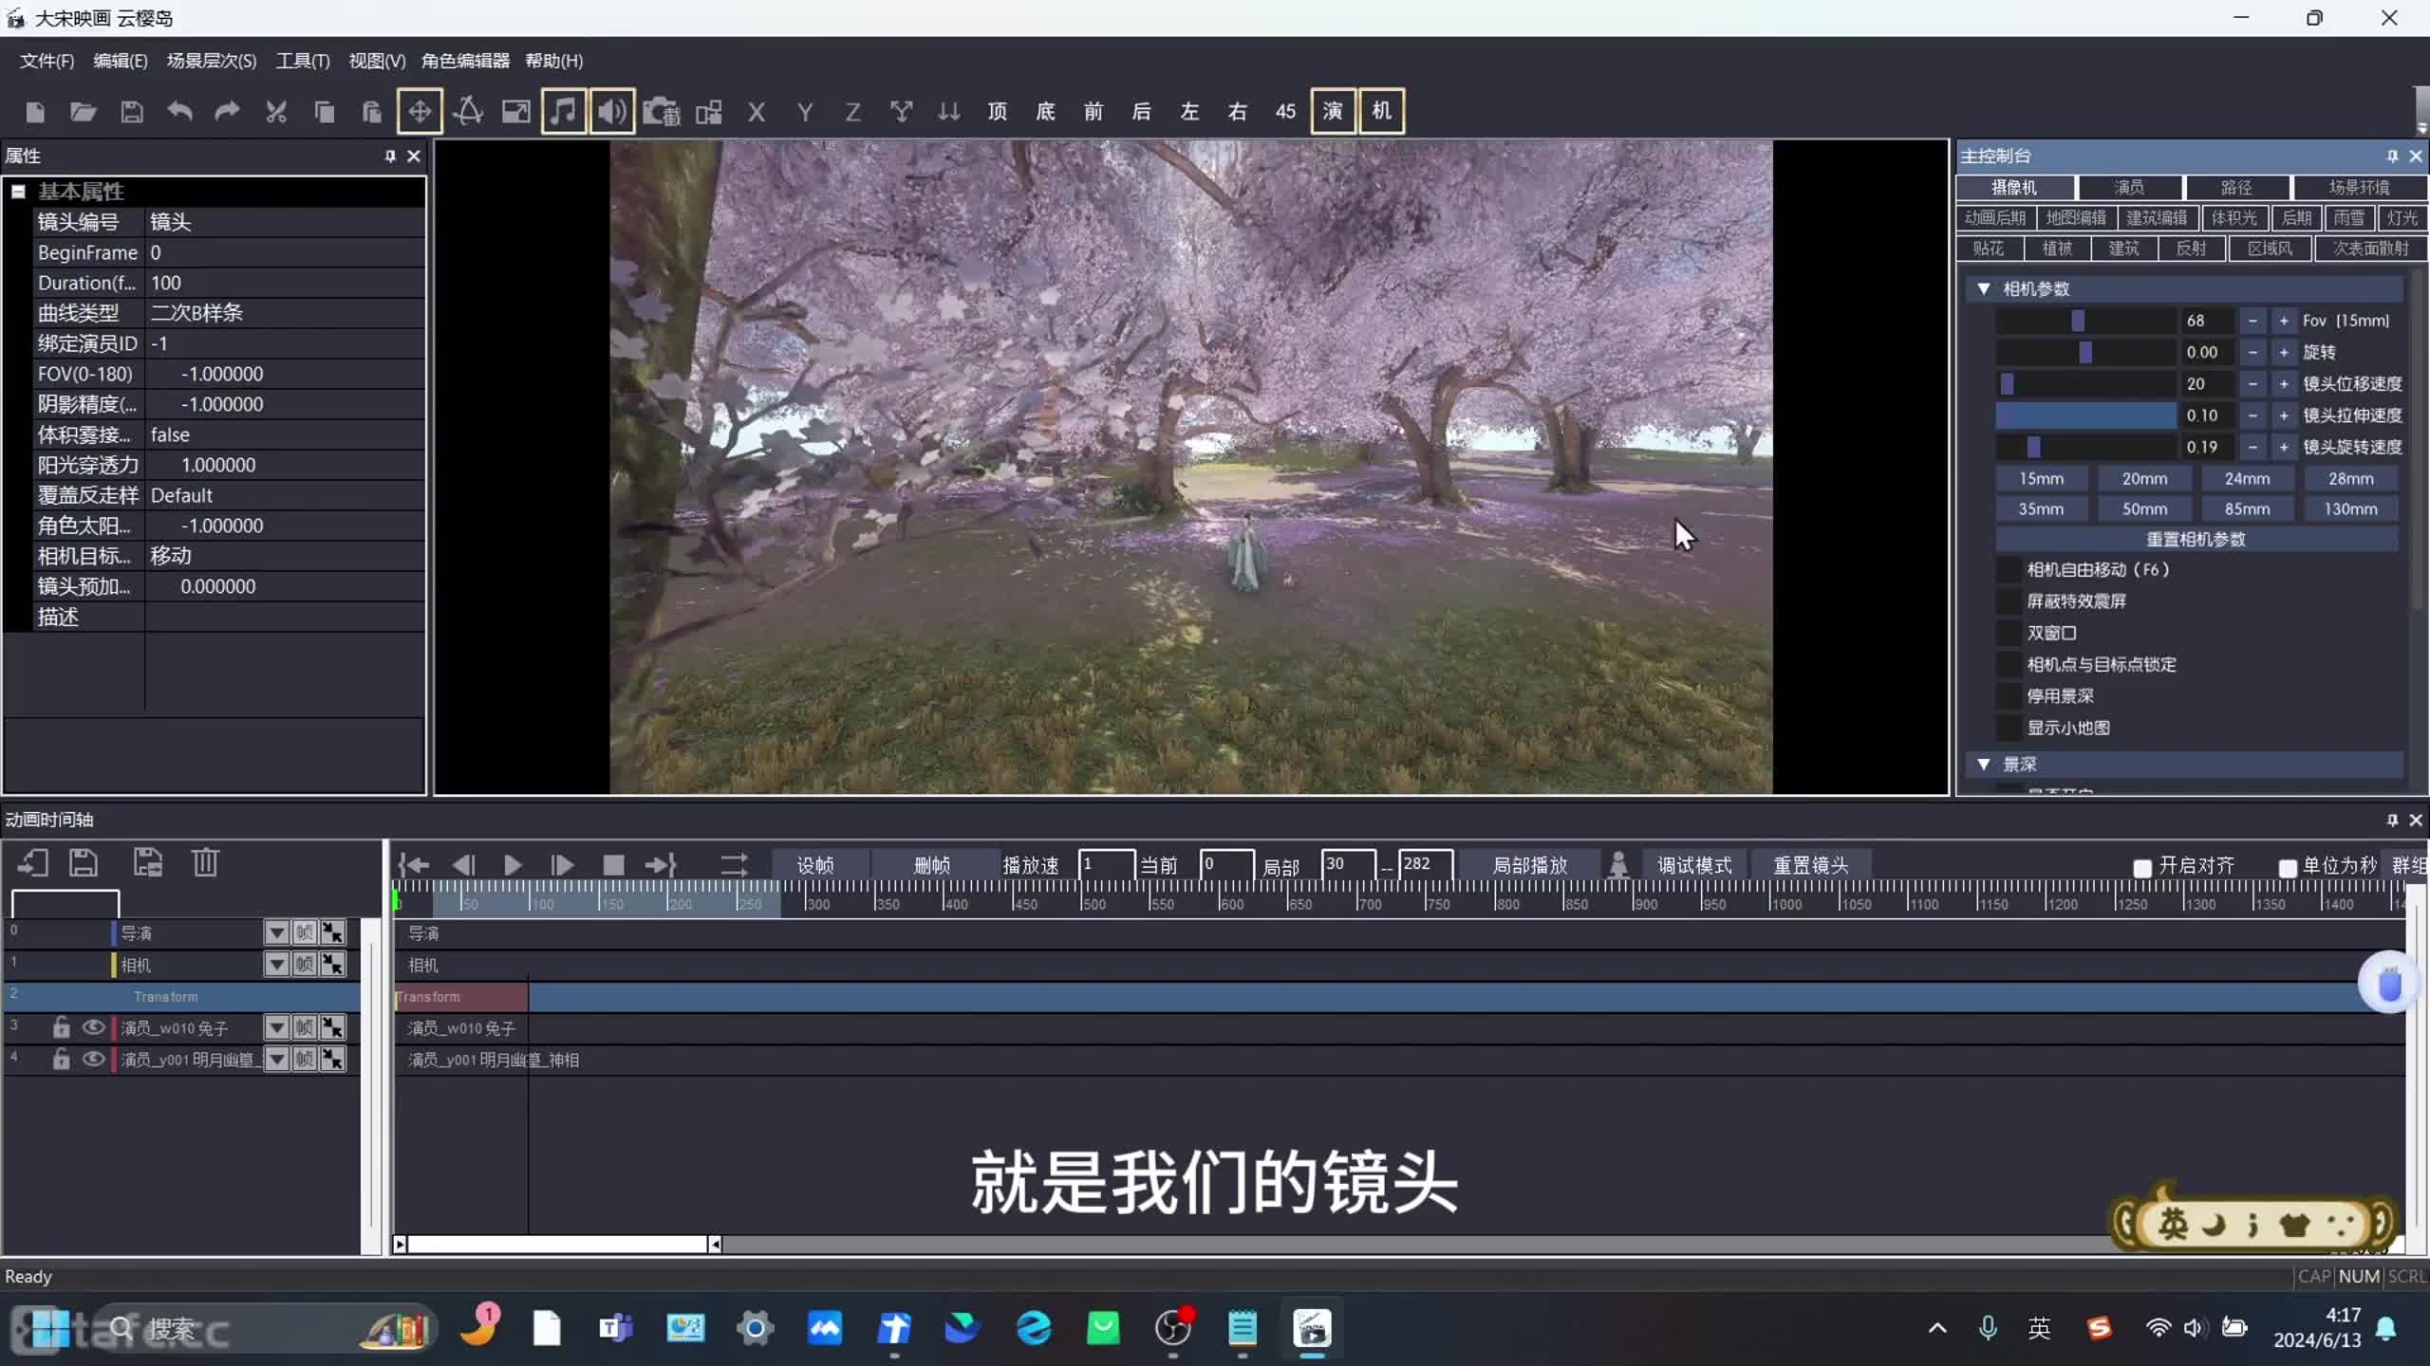This screenshot has width=2430, height=1366.
Task: Toggle the speaker sound icon
Action: pos(612,111)
